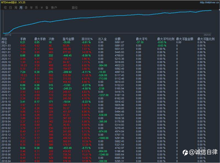Click the 次数 column header
This screenshot has height=163, width=220.
point(51,39)
